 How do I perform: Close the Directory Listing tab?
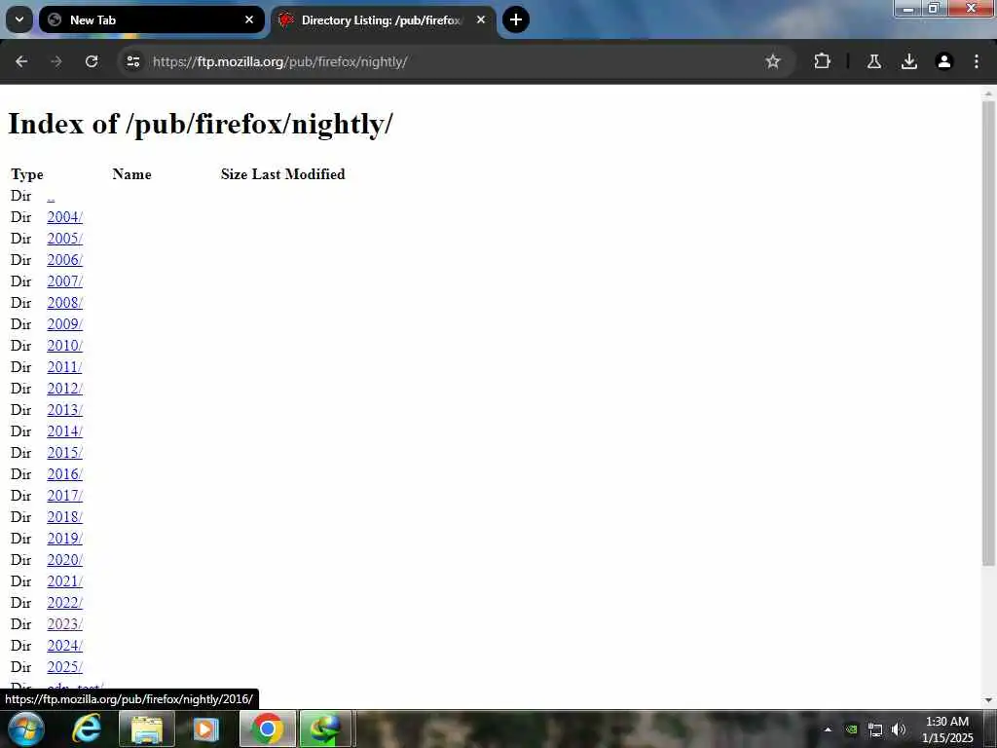481,19
